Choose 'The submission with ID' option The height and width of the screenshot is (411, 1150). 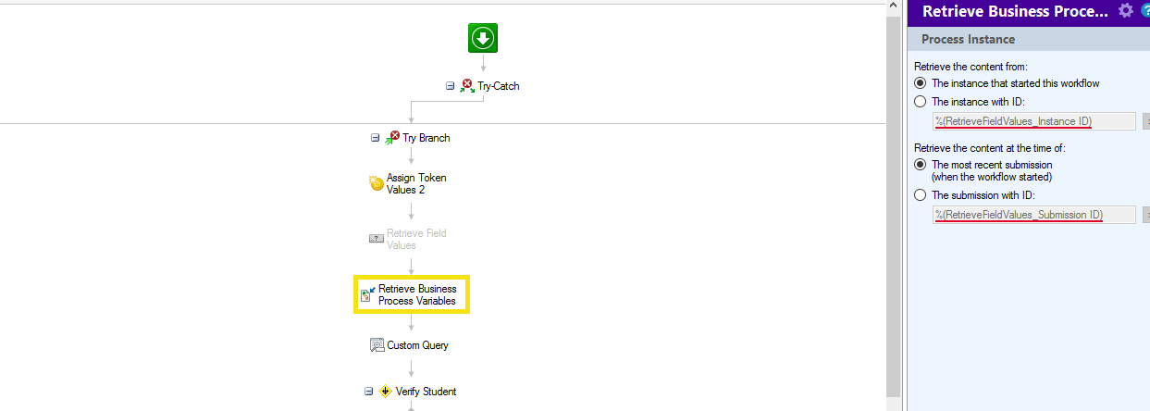tap(920, 195)
